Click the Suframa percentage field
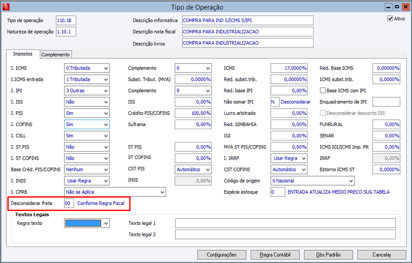 tap(193, 125)
